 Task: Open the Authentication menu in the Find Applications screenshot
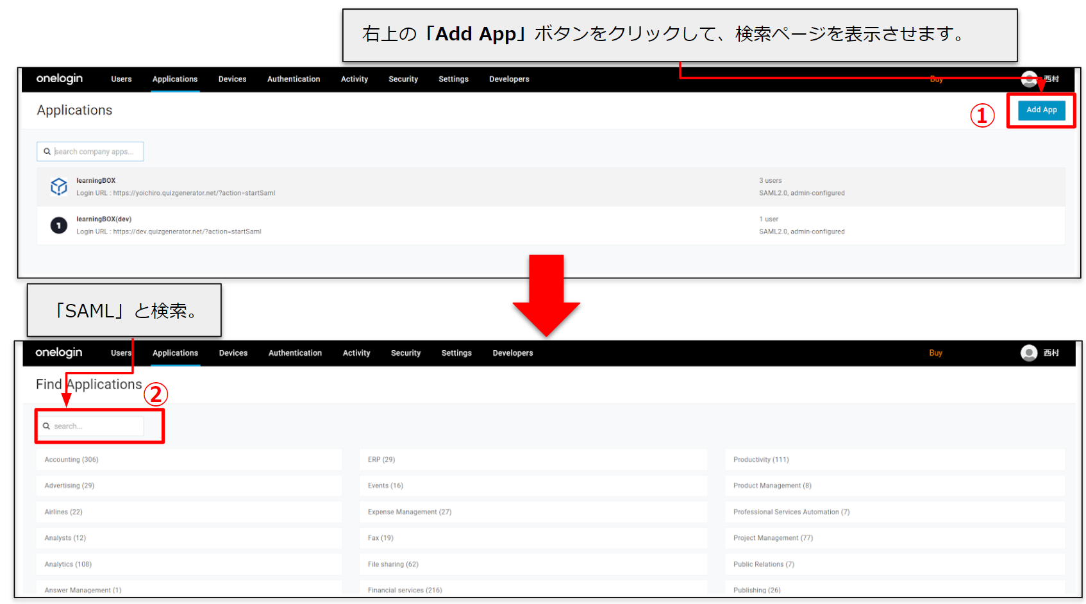pos(295,353)
